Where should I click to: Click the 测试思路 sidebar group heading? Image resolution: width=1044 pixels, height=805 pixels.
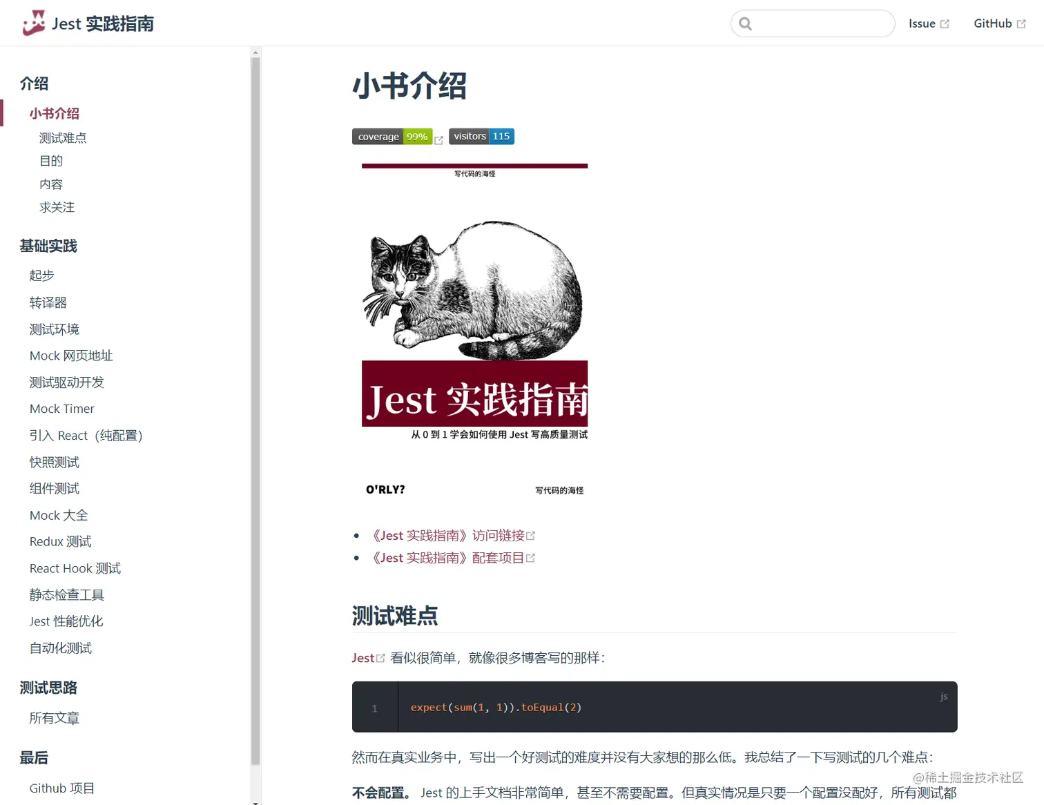48,688
